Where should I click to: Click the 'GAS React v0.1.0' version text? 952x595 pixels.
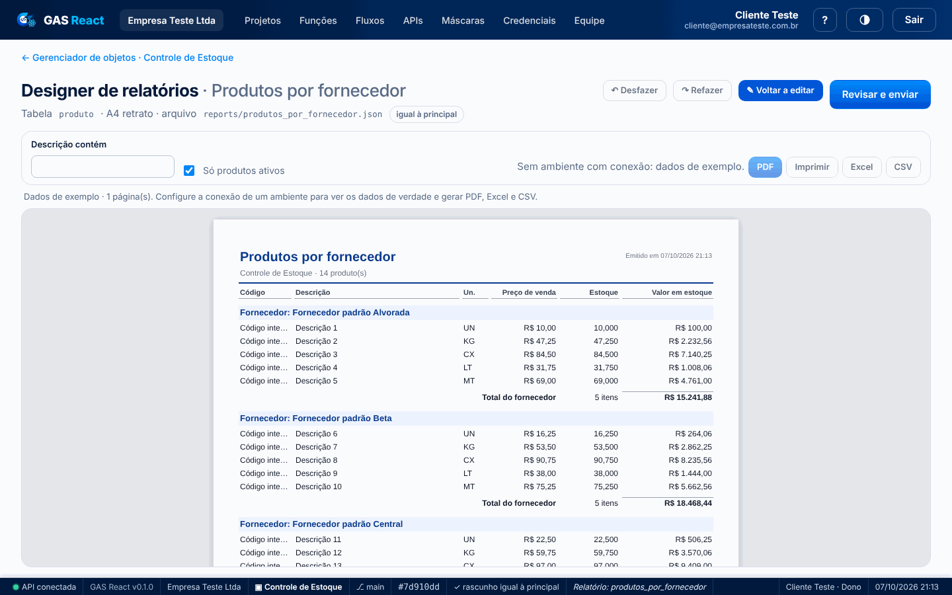[122, 587]
